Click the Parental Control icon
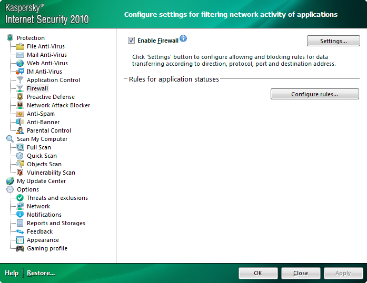 coord(20,130)
